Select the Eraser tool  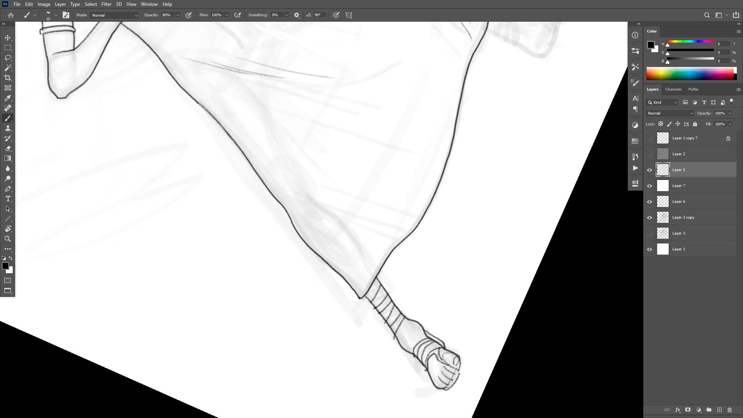(8, 148)
